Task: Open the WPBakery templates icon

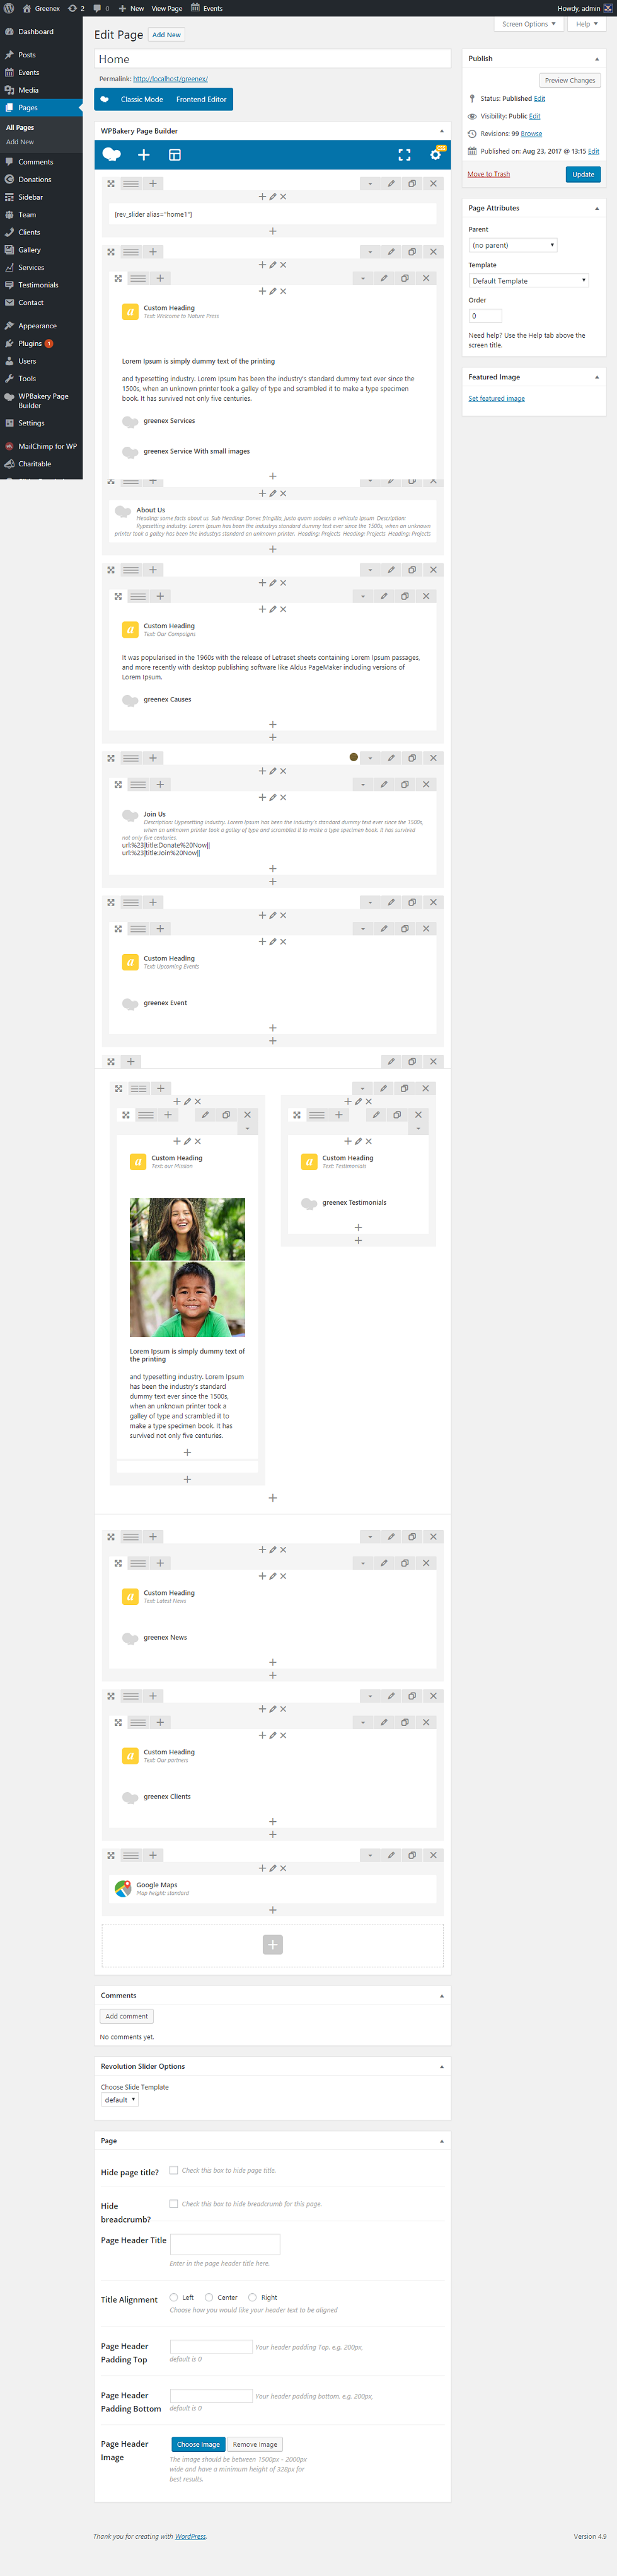Action: (x=174, y=154)
